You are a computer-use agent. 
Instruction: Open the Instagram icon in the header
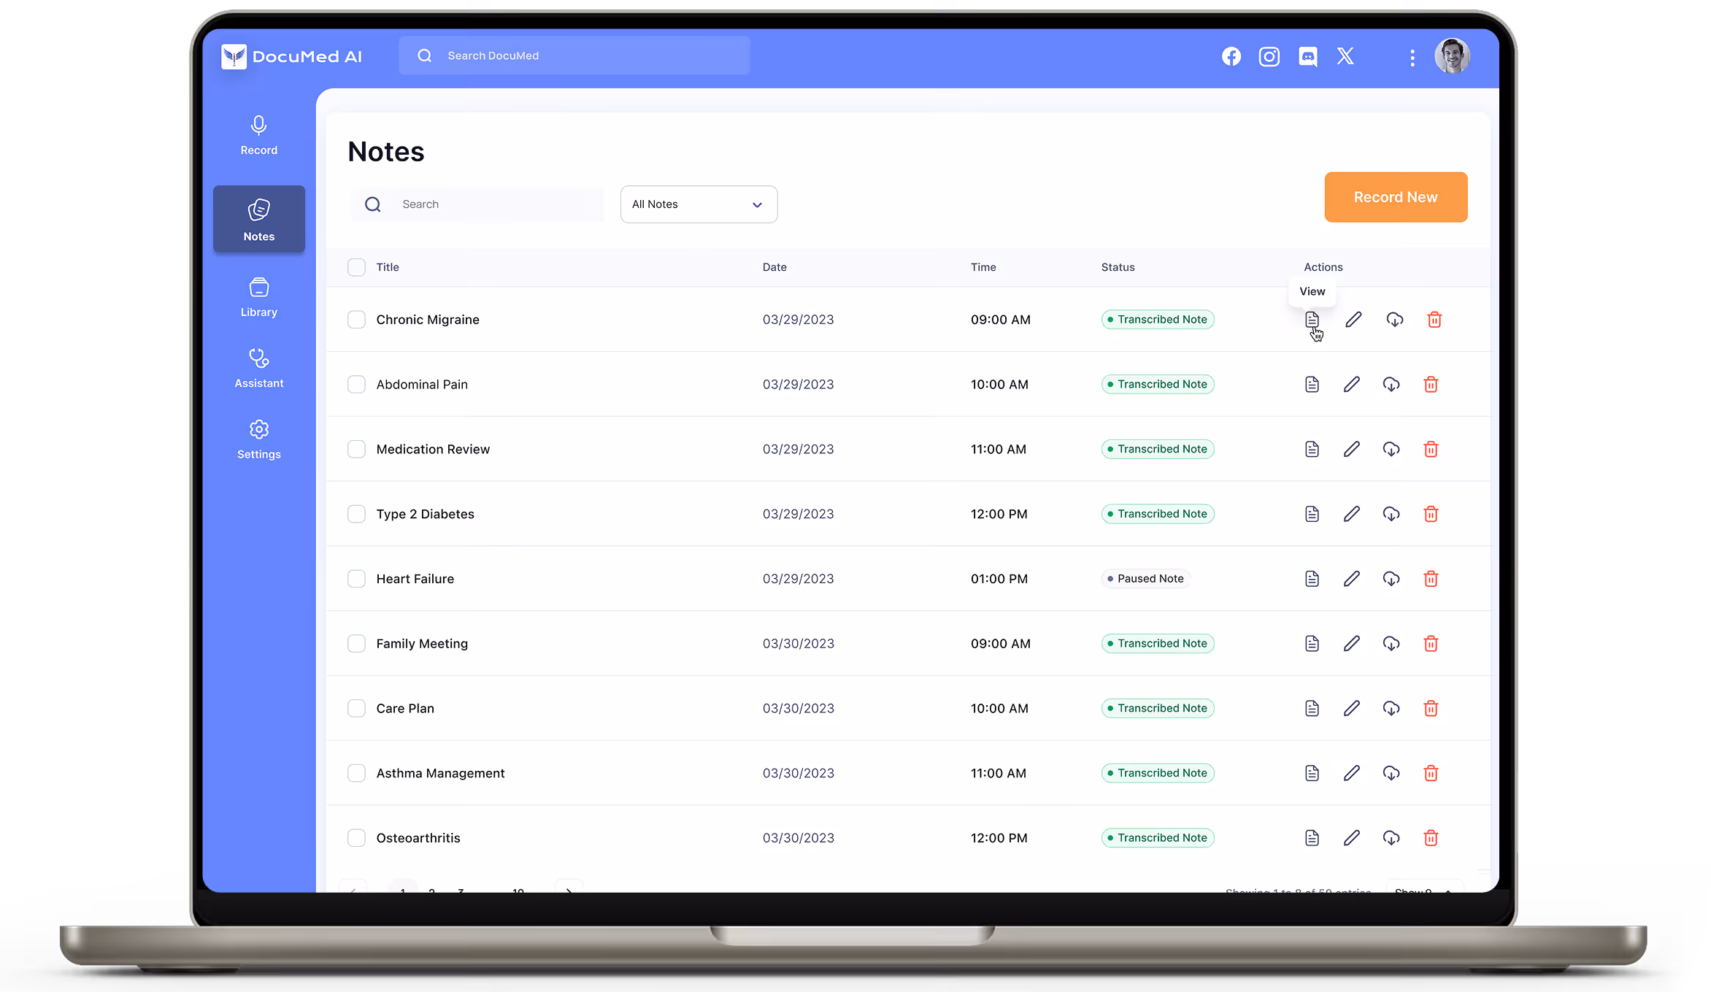(x=1269, y=56)
